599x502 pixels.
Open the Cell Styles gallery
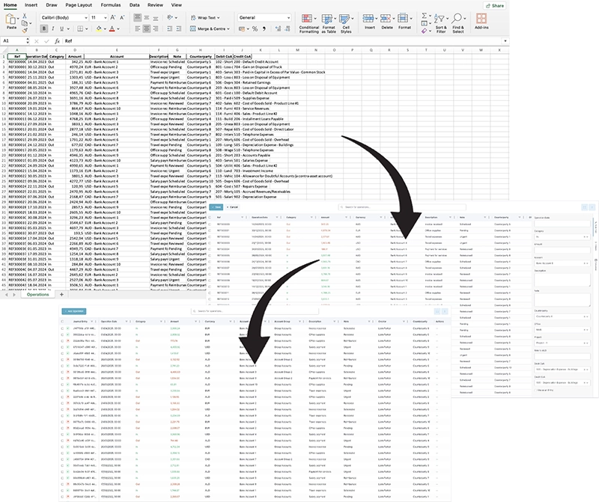[346, 19]
